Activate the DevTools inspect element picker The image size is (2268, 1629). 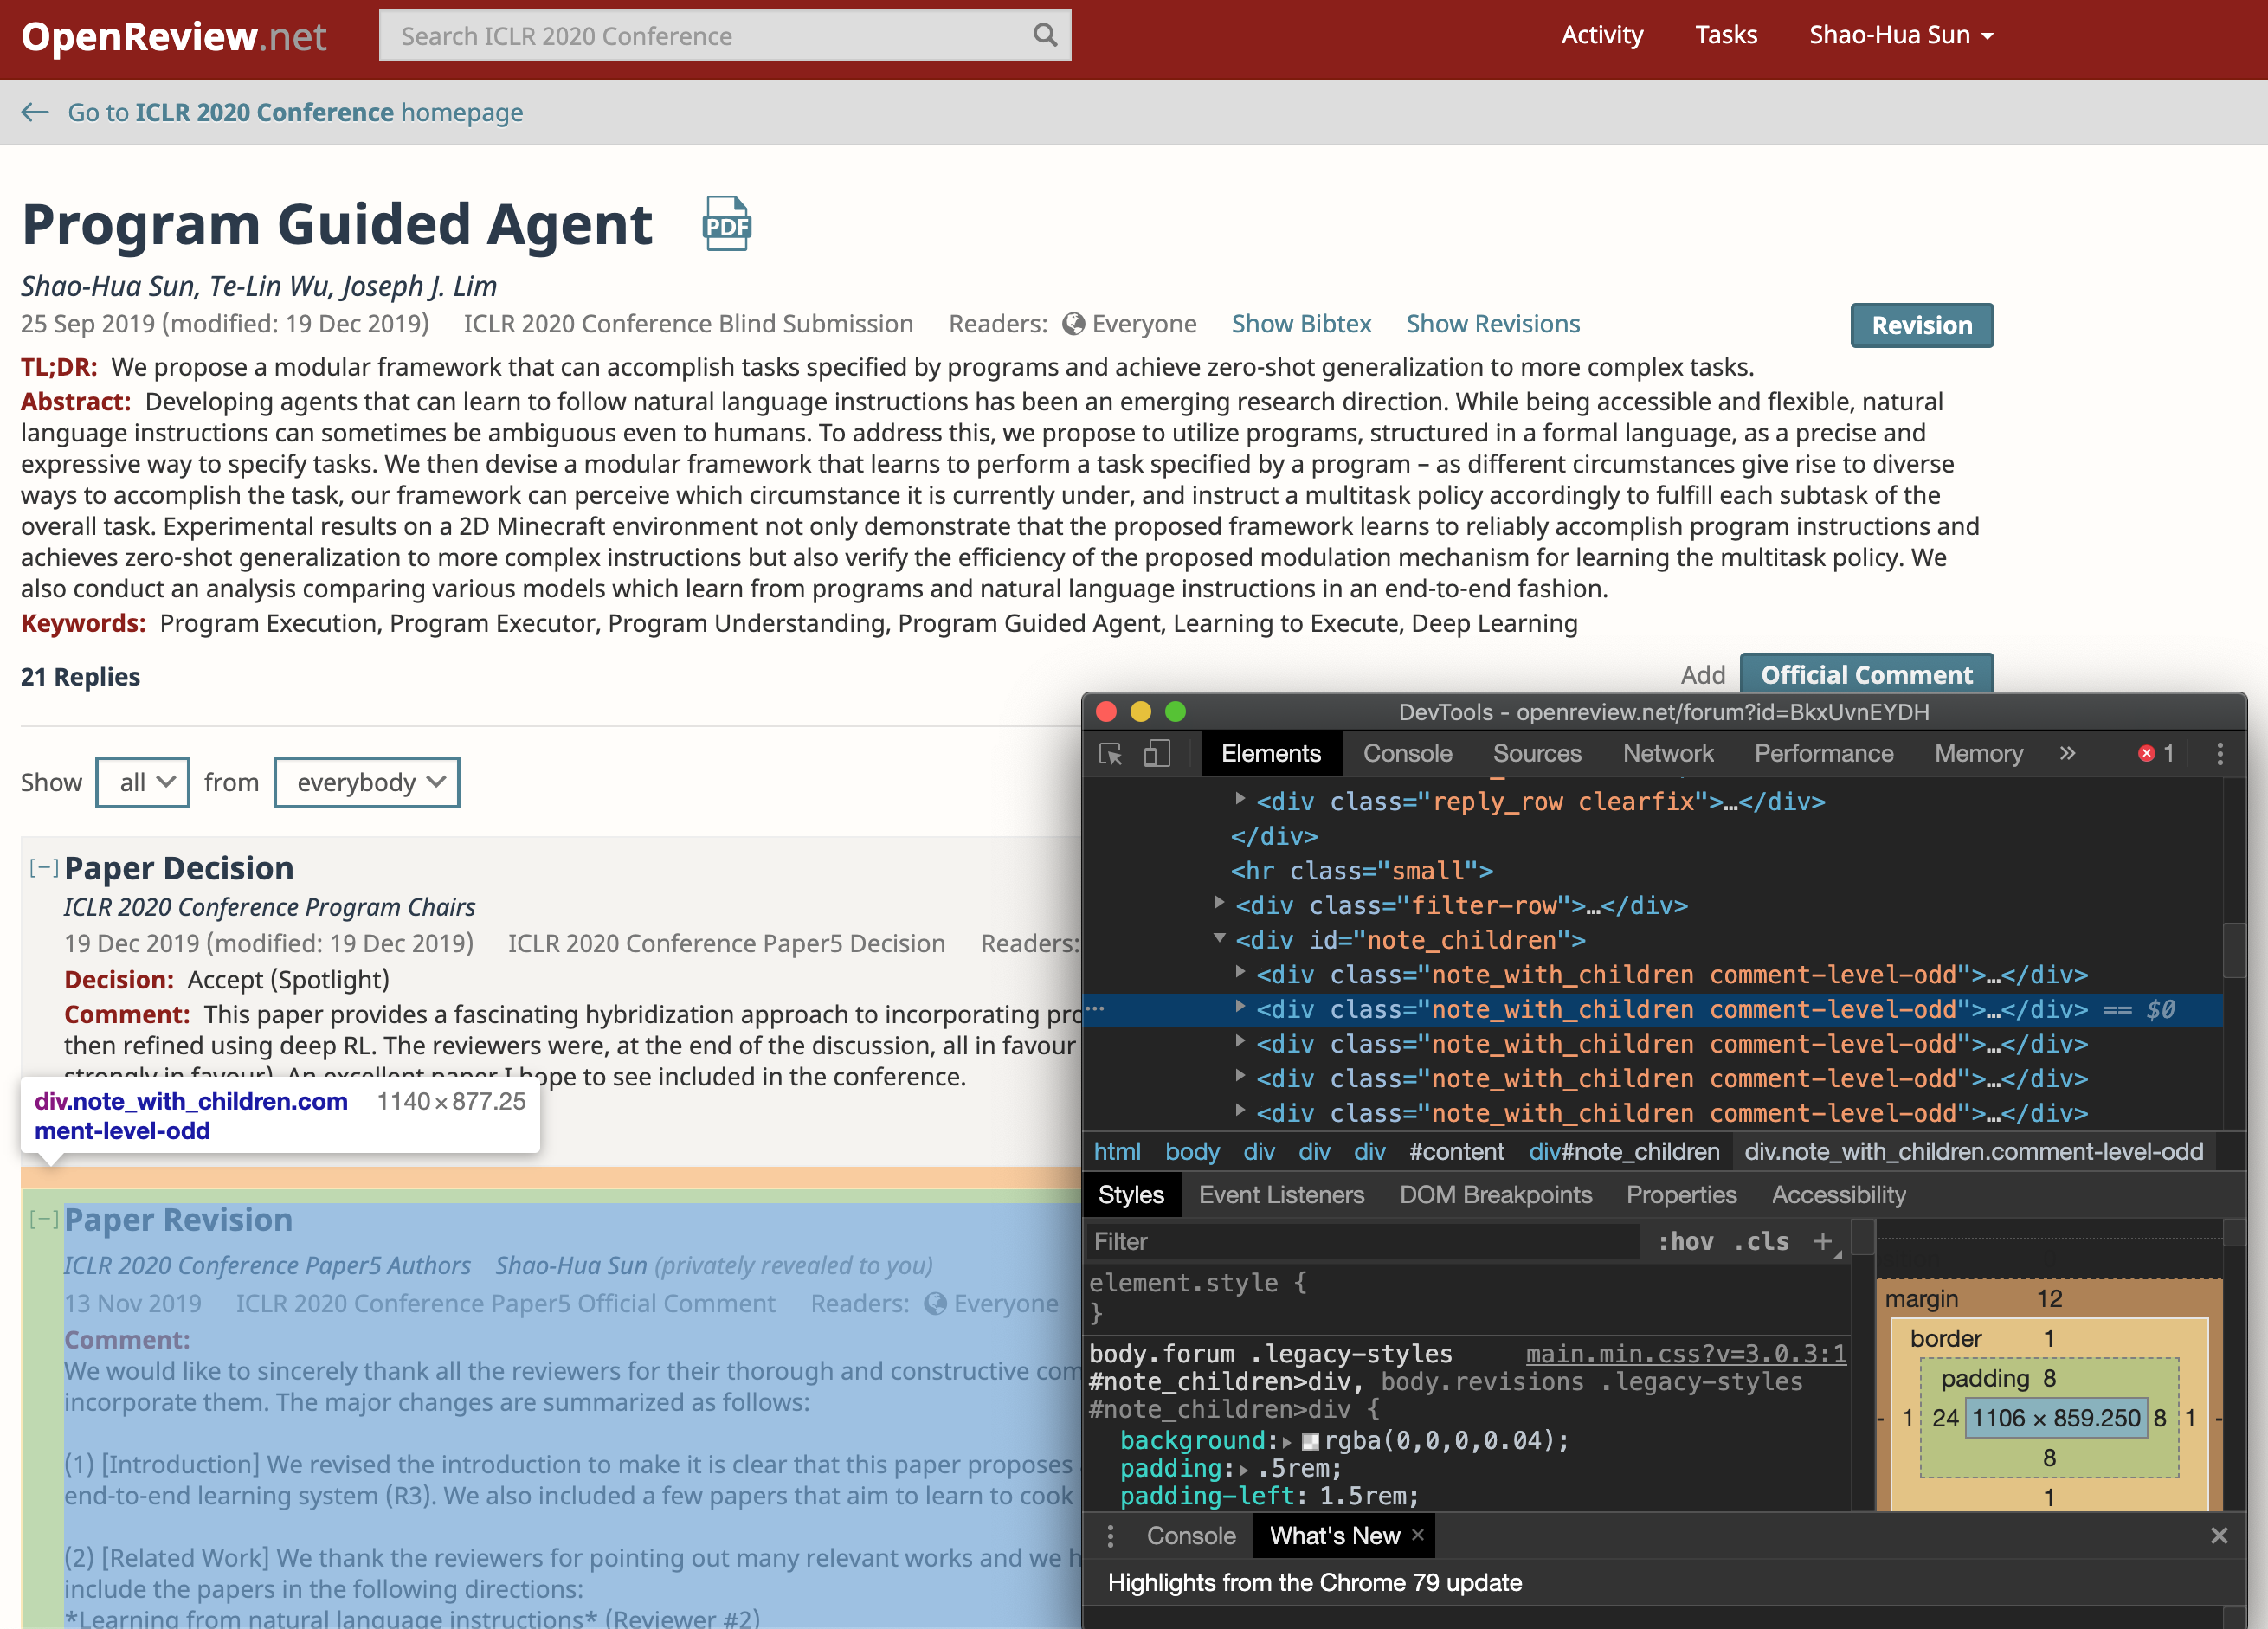tap(1110, 754)
